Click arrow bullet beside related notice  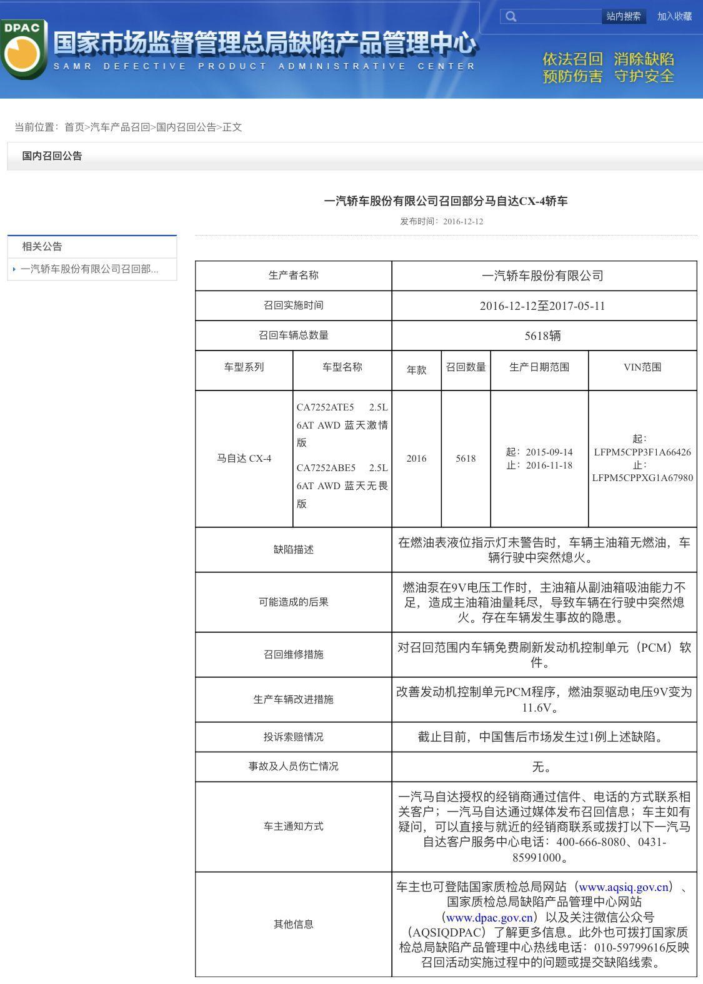click(x=14, y=269)
